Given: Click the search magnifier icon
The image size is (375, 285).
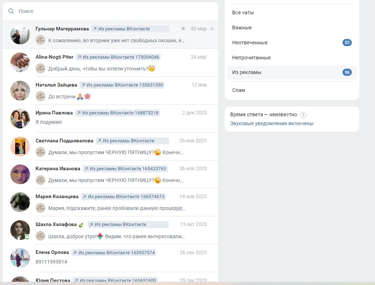Looking at the screenshot, I should (x=11, y=11).
